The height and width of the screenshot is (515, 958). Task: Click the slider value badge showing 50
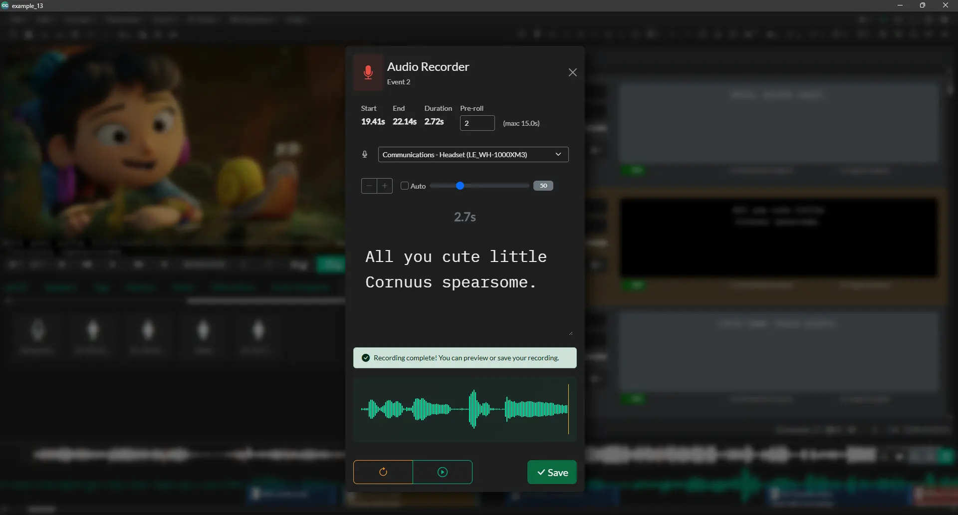[x=543, y=186]
